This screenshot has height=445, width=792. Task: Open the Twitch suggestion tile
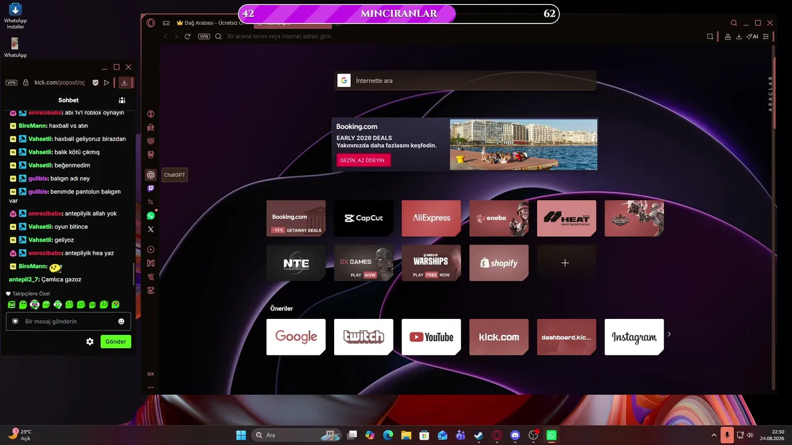click(x=364, y=337)
